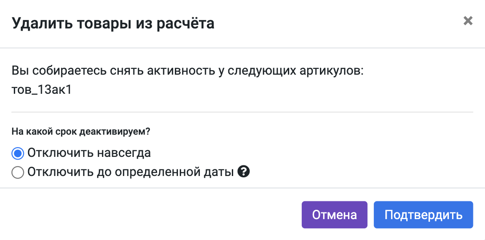Show the tooltip for disabling until a date
Viewport: 485px width, 240px height.
point(243,172)
